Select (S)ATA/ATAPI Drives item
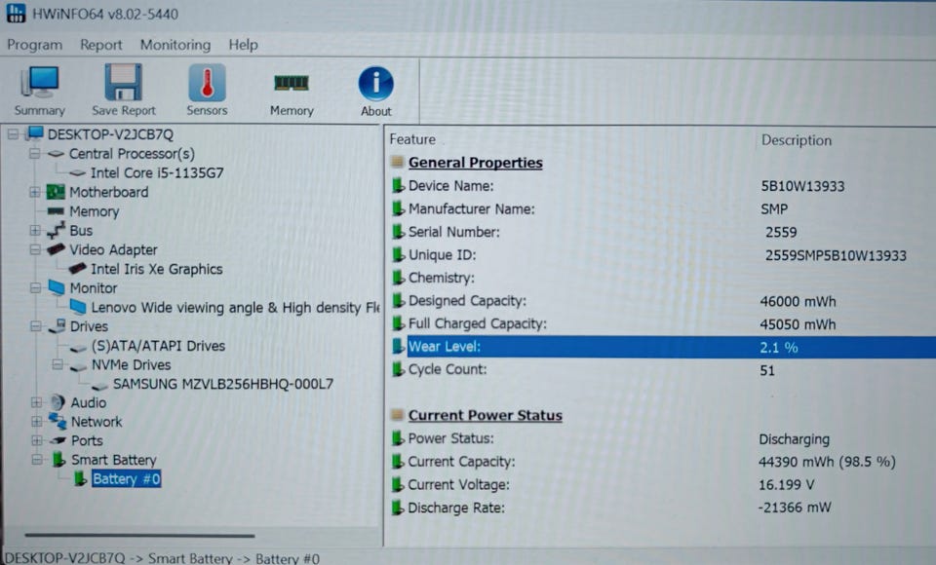 158,346
